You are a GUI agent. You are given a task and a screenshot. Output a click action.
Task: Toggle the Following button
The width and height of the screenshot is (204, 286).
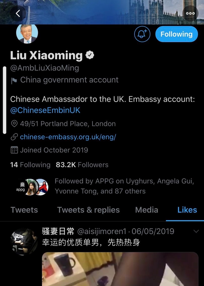tap(177, 34)
